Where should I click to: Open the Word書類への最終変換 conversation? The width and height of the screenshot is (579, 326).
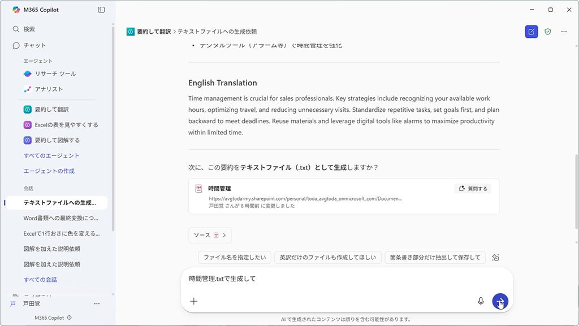tap(61, 218)
